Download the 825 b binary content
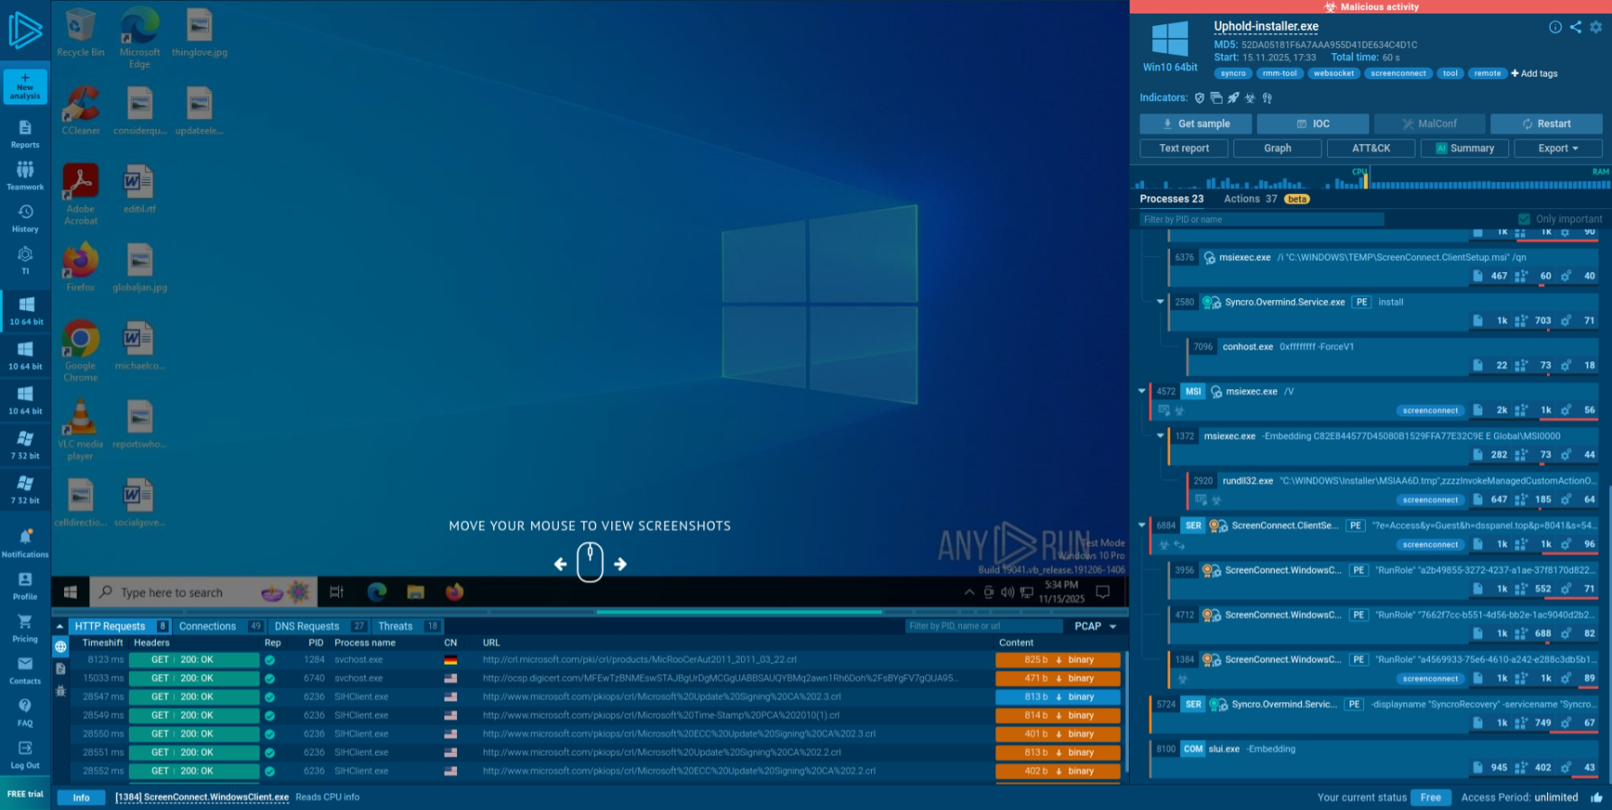1612x810 pixels. pyautogui.click(x=1058, y=660)
